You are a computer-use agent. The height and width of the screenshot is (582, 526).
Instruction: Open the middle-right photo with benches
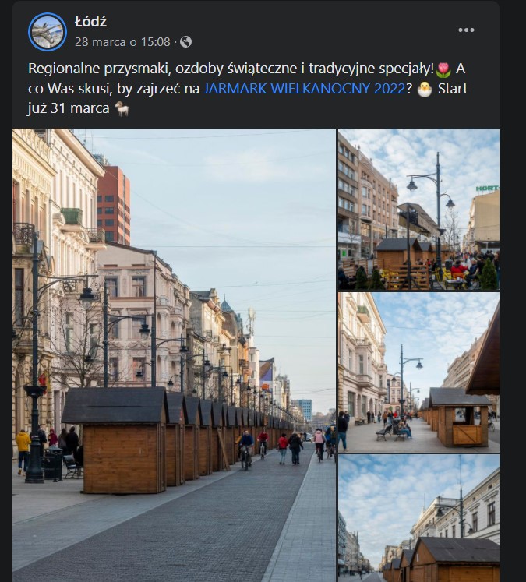point(418,372)
